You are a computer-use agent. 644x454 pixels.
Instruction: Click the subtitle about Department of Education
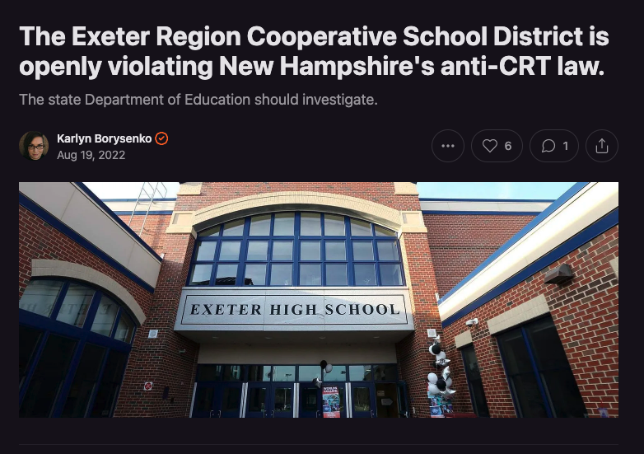click(x=198, y=100)
